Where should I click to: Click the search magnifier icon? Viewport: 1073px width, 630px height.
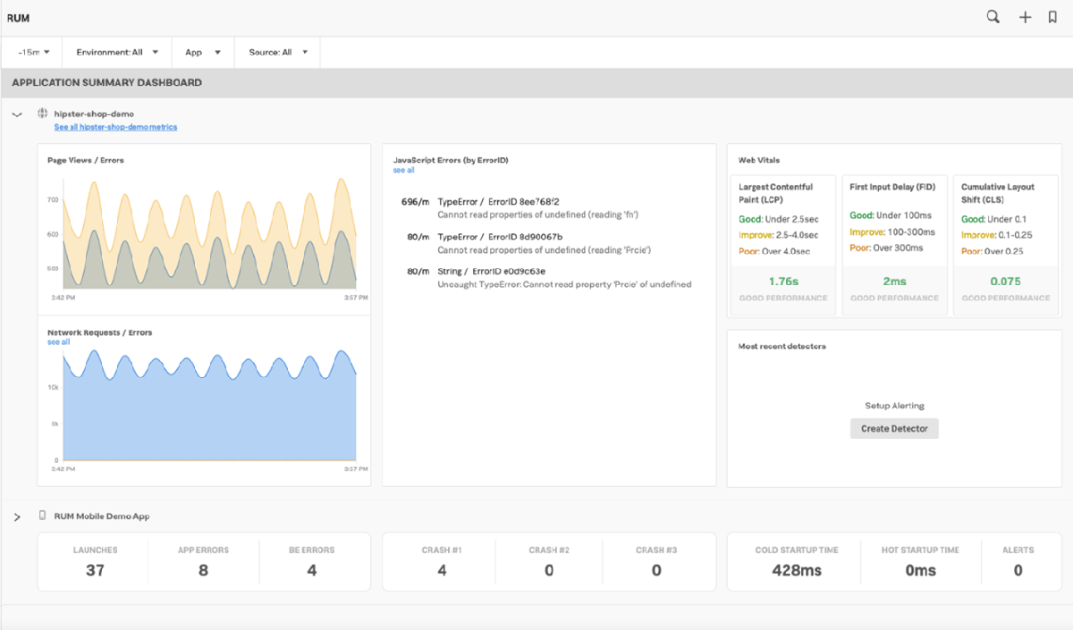(993, 17)
